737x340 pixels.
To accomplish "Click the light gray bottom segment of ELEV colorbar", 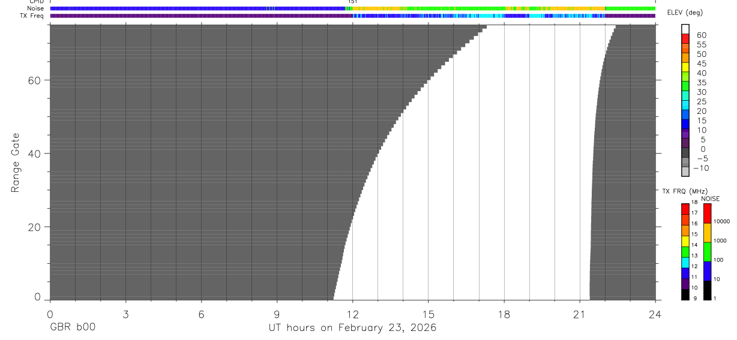I will 685,171.
